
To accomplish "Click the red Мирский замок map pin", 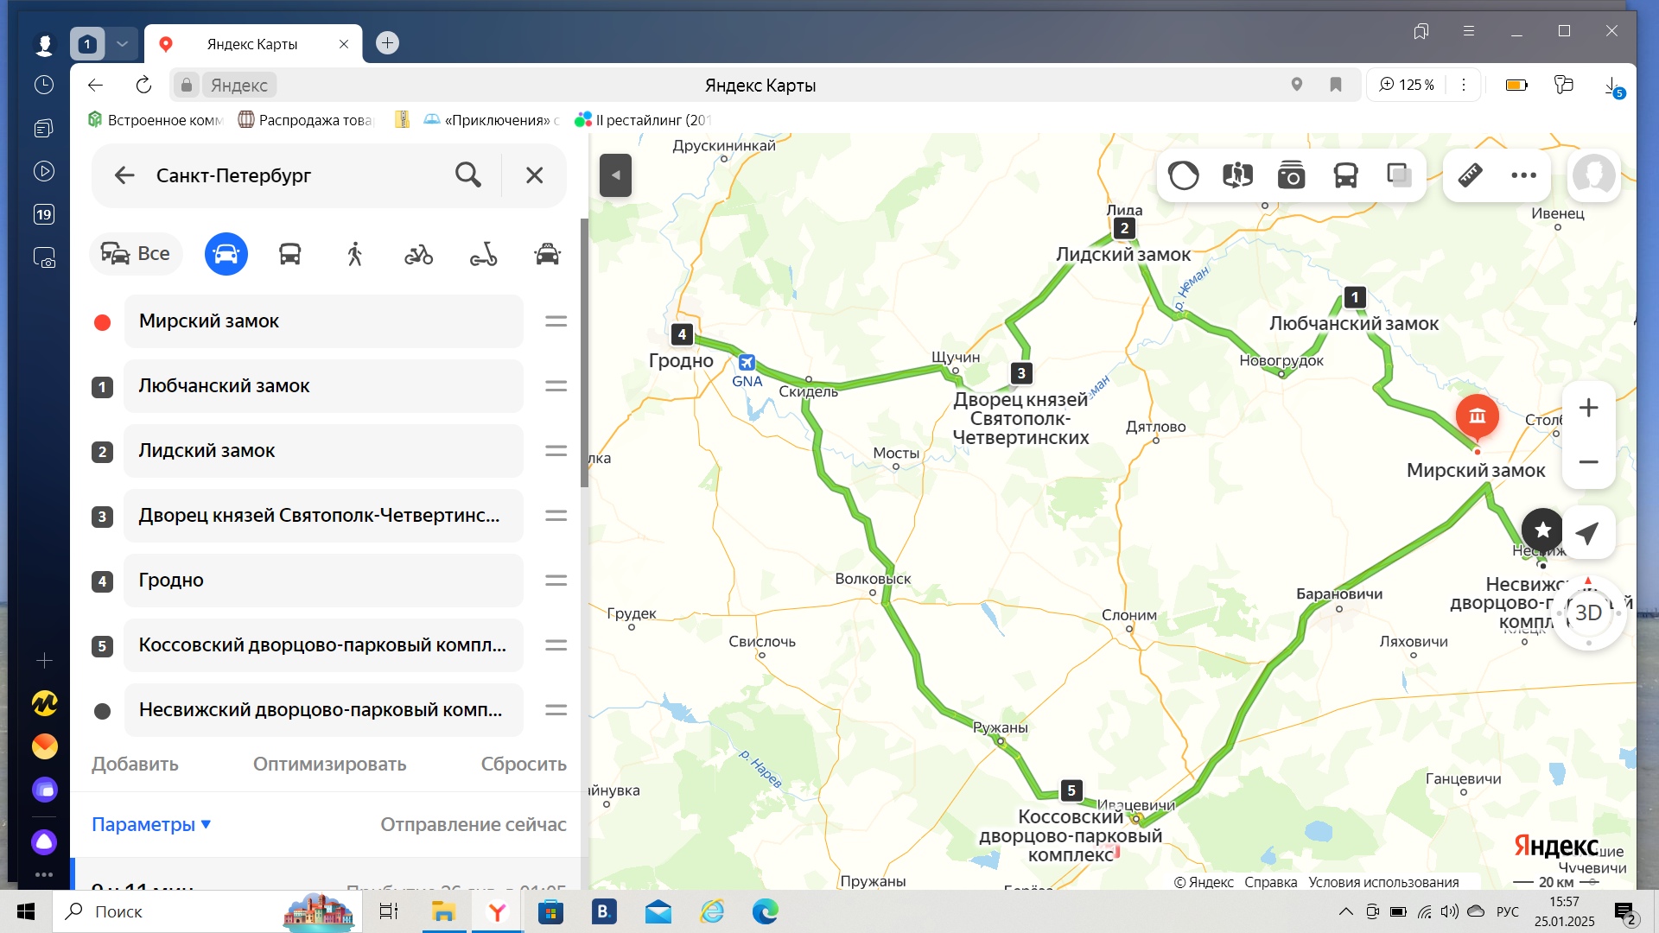I will coord(1477,417).
